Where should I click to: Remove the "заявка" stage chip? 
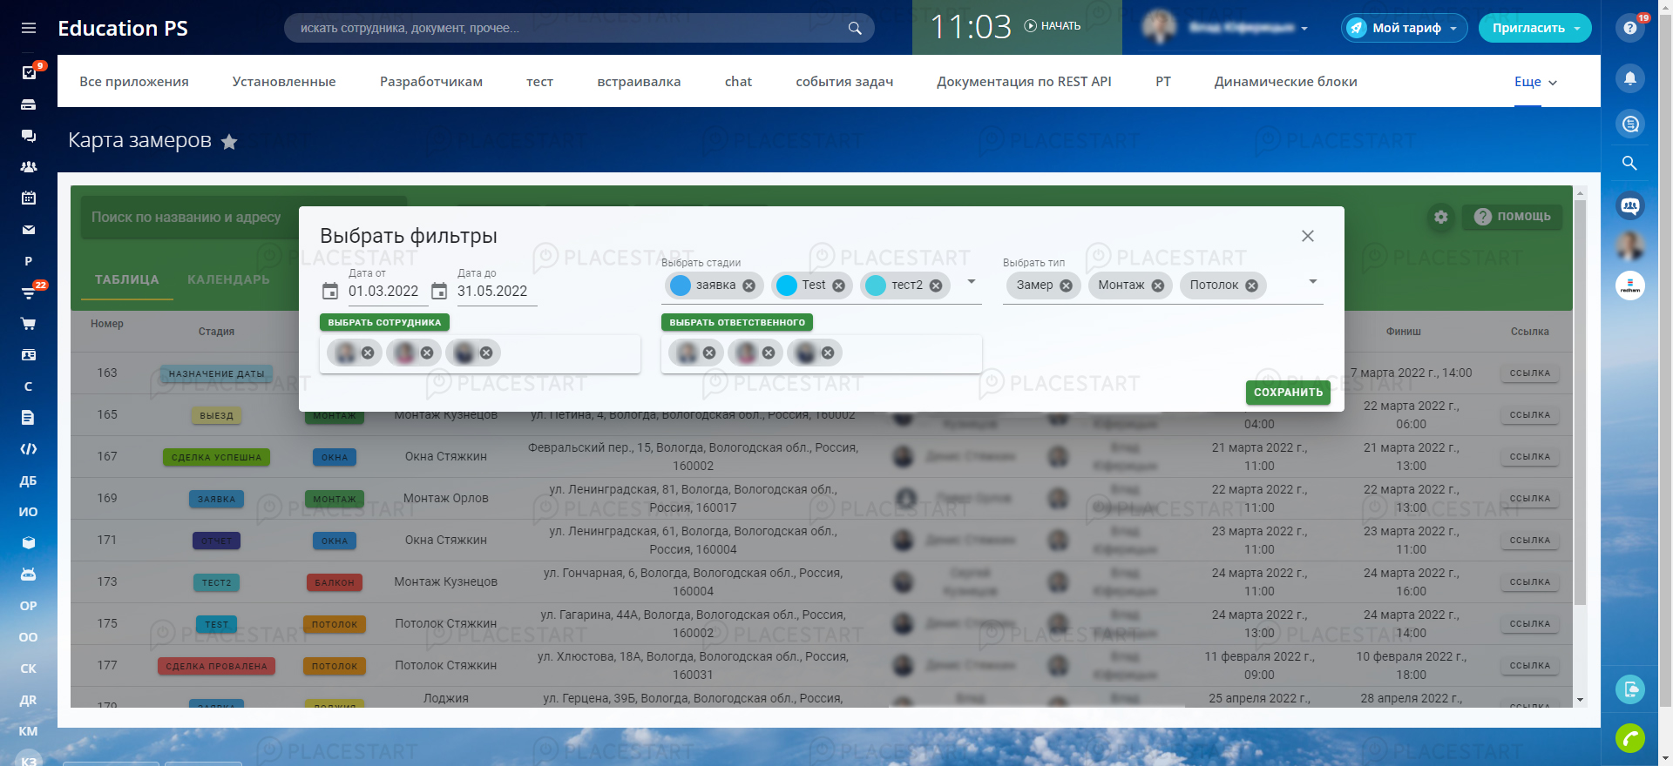tap(748, 286)
